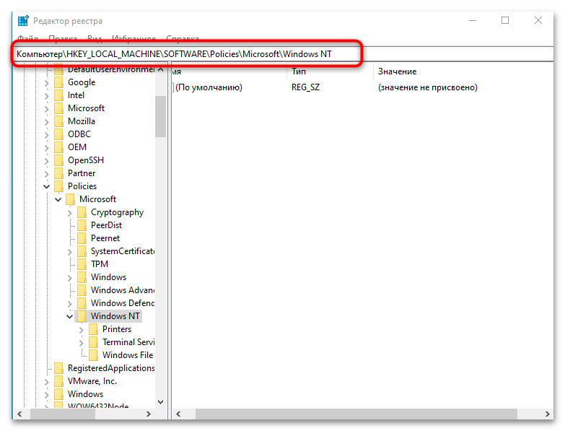Expand the Terminal Services key
Screen dimensions: 565x431
(82, 343)
